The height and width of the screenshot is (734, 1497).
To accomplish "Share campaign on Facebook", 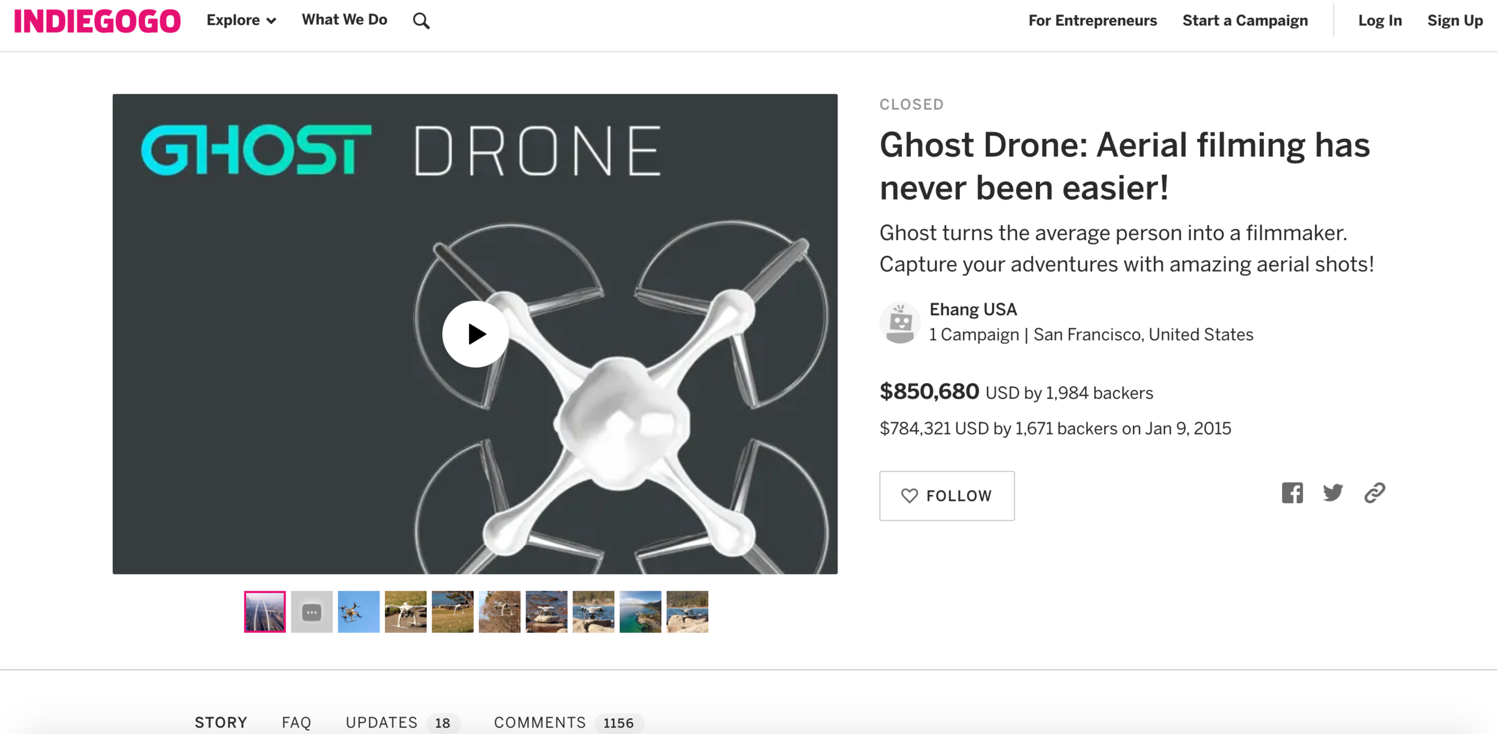I will 1292,493.
